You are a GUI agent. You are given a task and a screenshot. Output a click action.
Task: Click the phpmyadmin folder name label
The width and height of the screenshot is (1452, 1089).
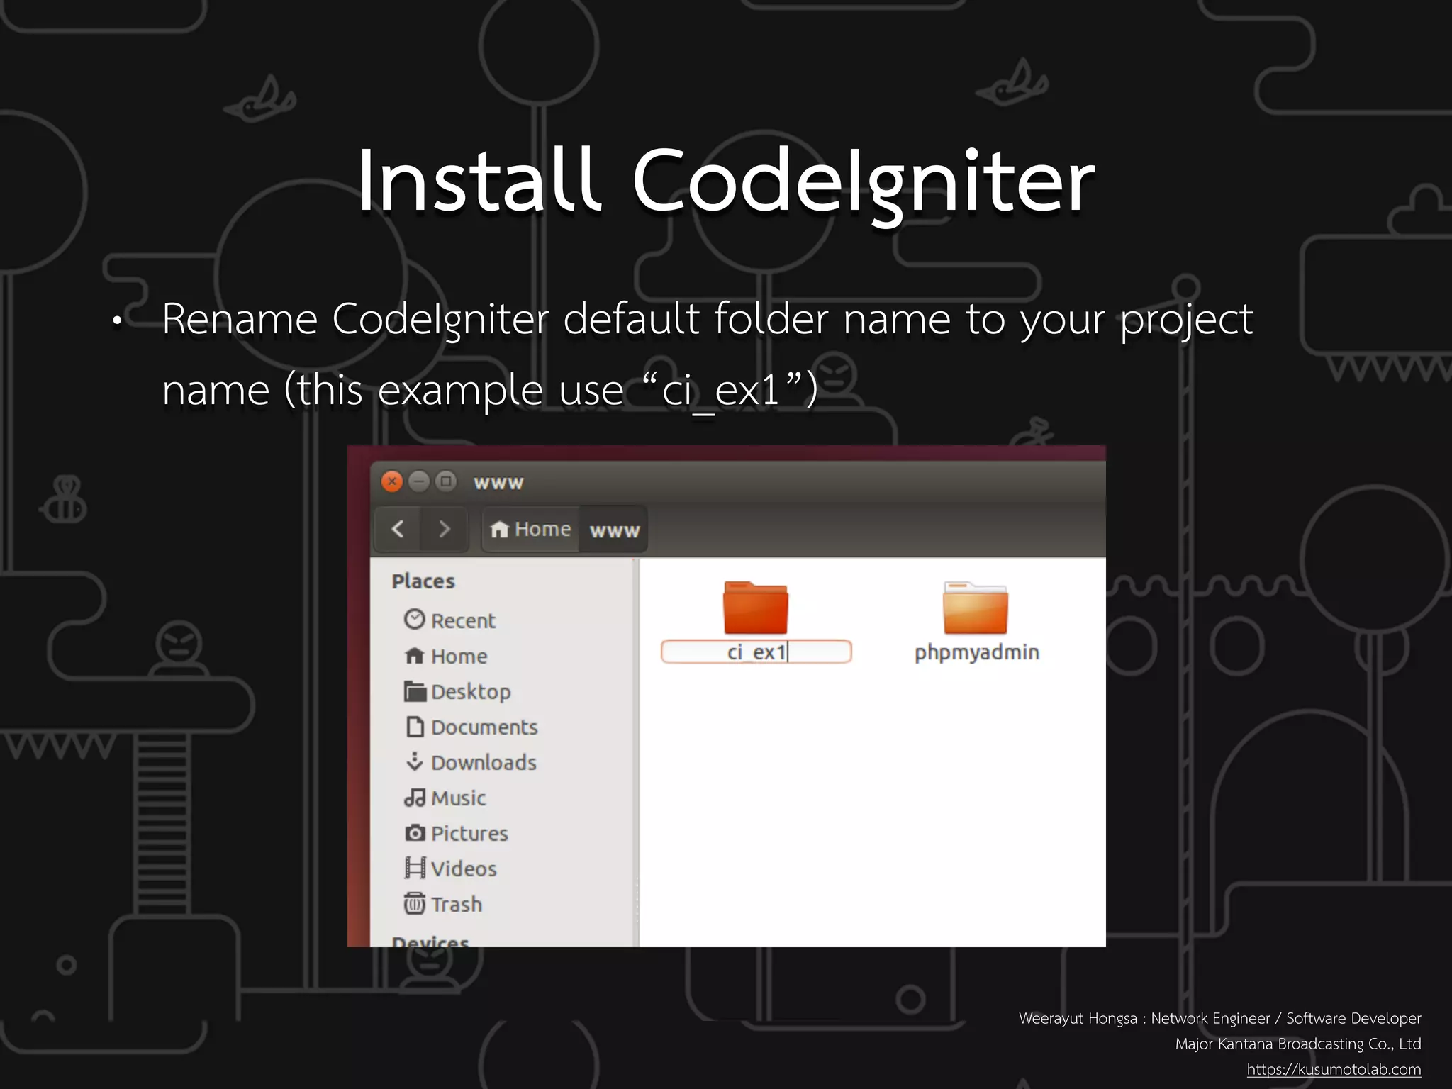(x=976, y=653)
